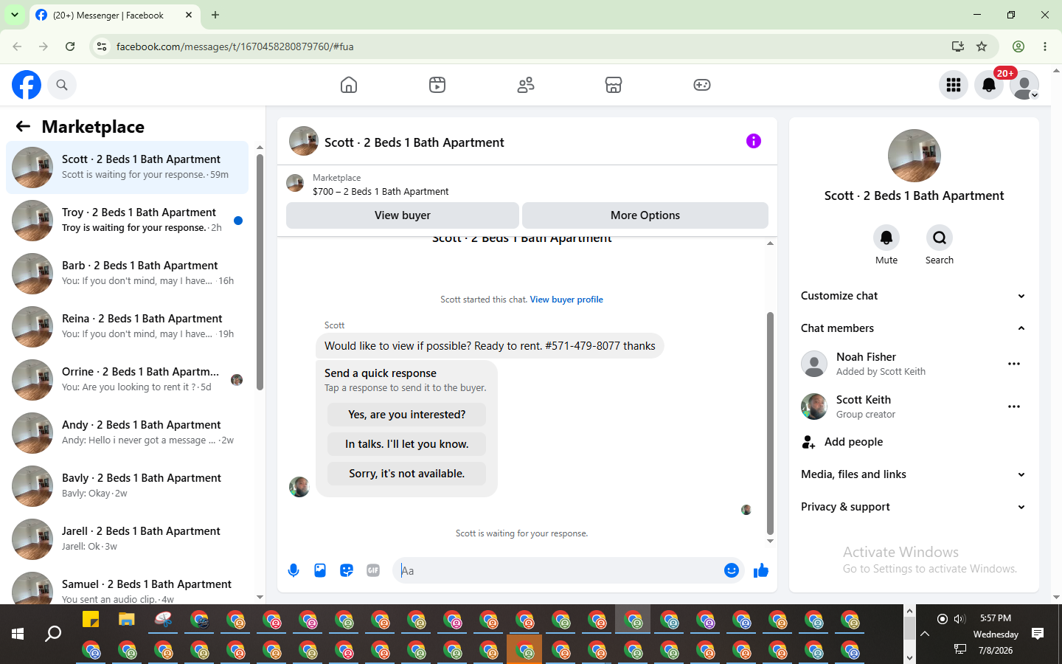1062x664 pixels.
Task: Bookmark this page with the star icon
Action: point(982,46)
